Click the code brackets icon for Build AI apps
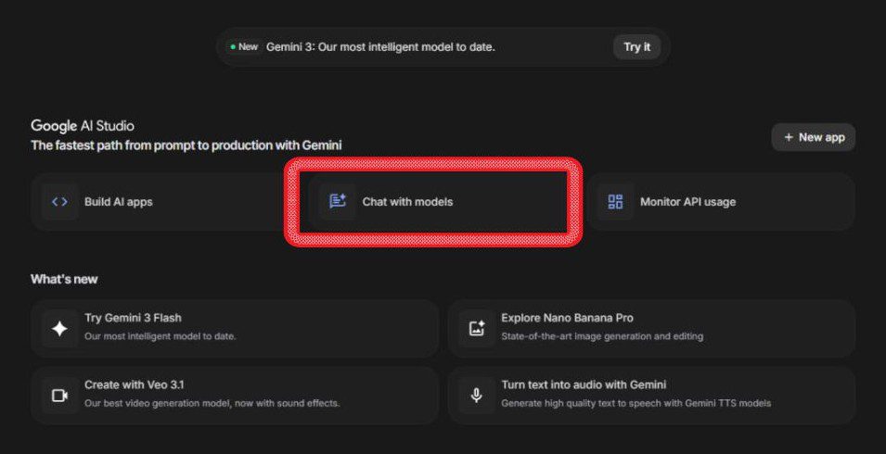The width and height of the screenshot is (886, 454). 59,202
